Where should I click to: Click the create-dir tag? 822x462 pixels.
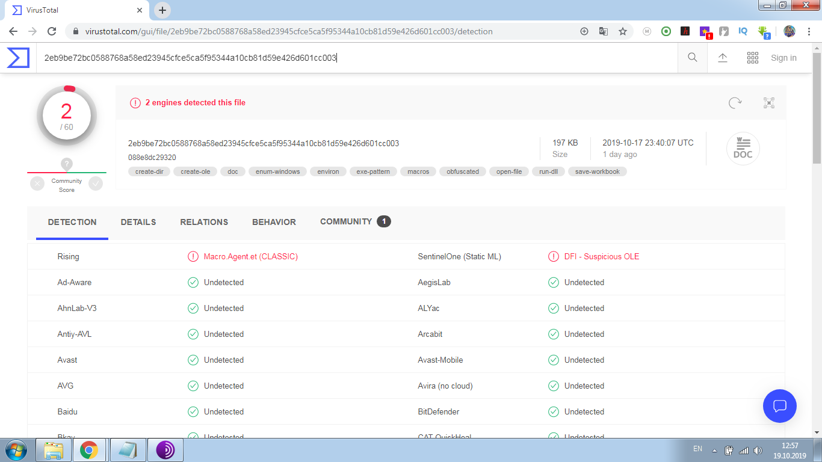[x=149, y=171]
